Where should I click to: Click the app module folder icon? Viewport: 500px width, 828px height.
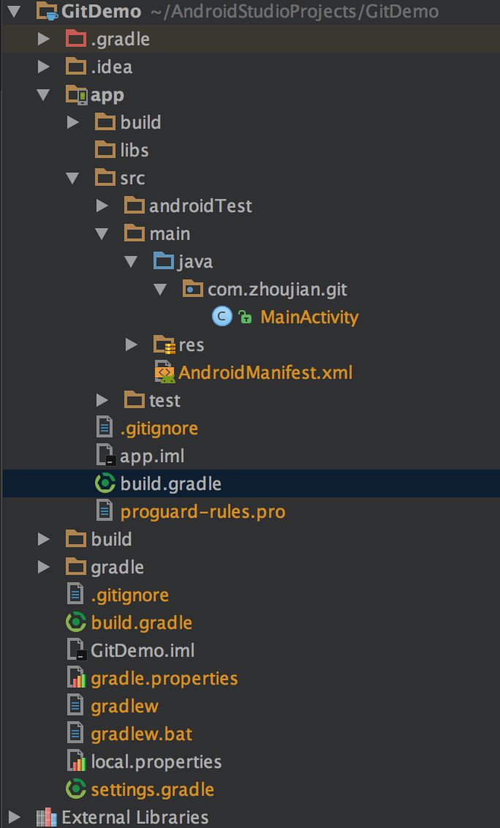76,94
